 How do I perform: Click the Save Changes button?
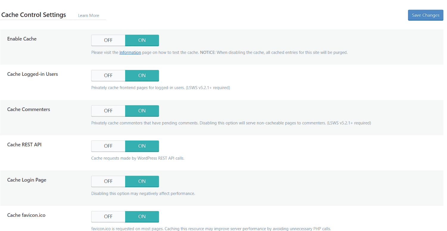426,15
